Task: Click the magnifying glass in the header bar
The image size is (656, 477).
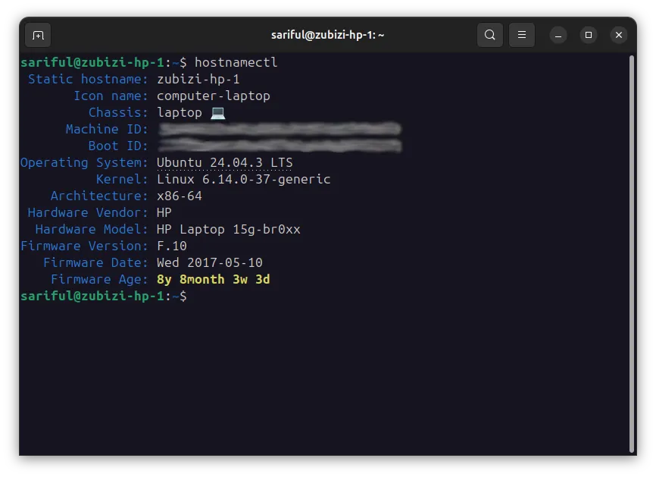Action: point(489,35)
